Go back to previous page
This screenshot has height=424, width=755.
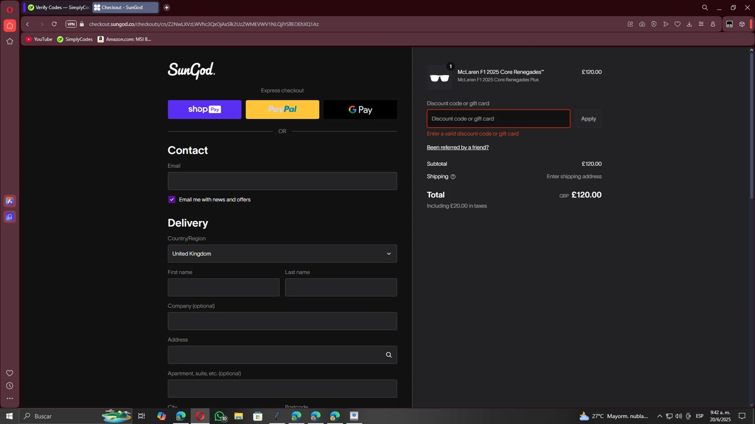pos(28,24)
